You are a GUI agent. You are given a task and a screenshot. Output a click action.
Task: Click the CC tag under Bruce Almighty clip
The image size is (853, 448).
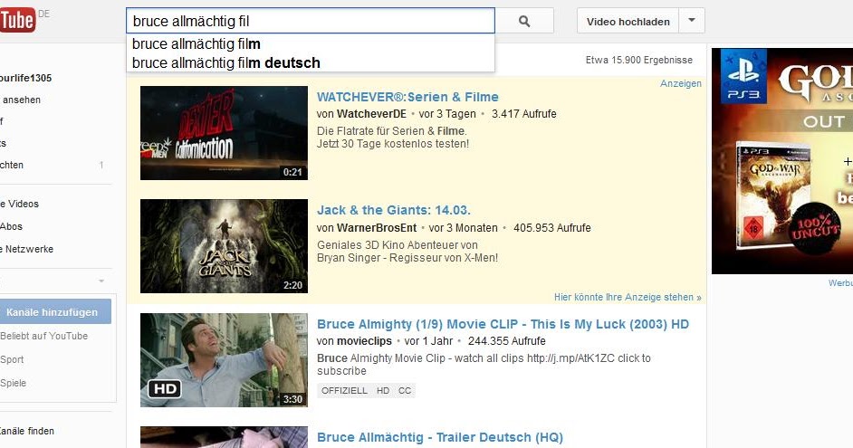click(x=405, y=390)
